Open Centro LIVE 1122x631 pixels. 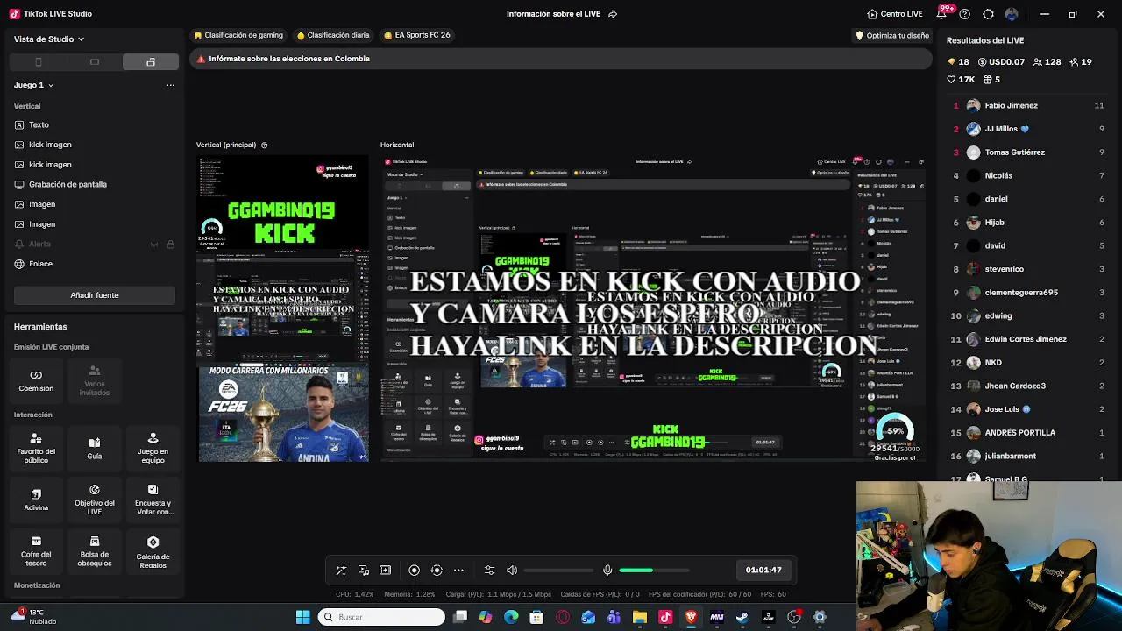tap(895, 14)
